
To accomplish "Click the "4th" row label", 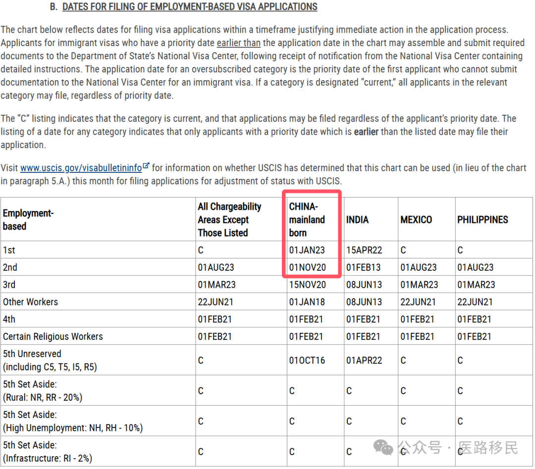I will [9, 319].
